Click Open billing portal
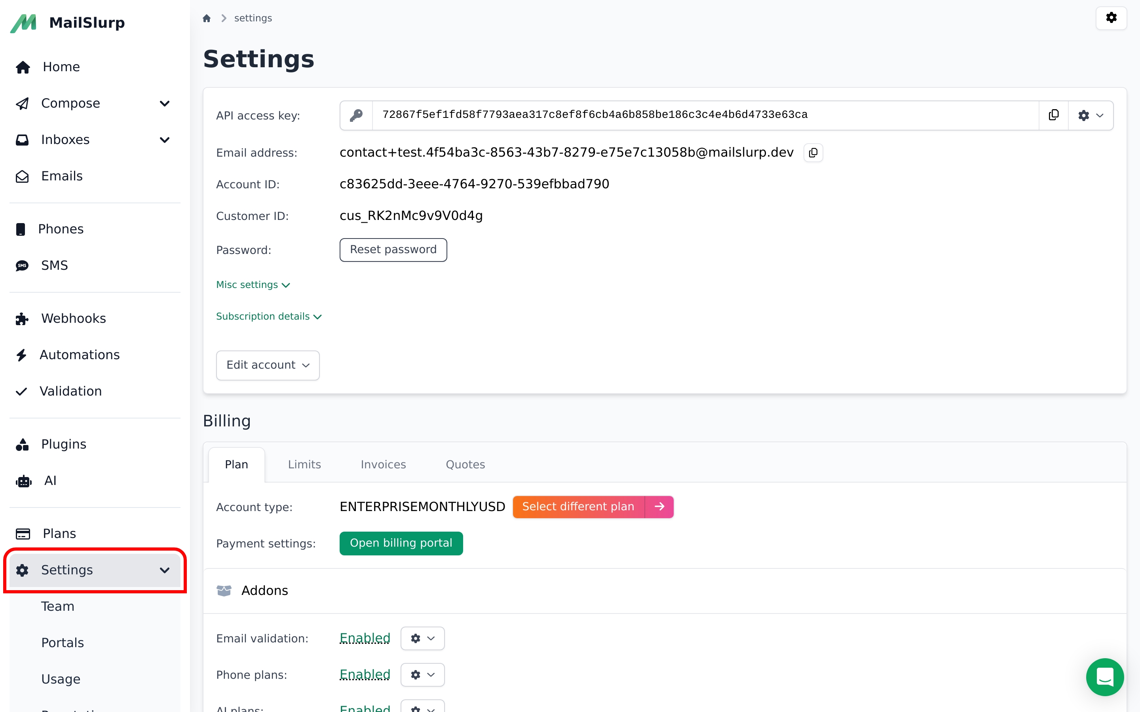1140x712 pixels. pos(401,543)
